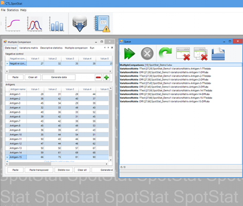
Task: Click the blue save folder icon in Queue
Action: click(218, 54)
